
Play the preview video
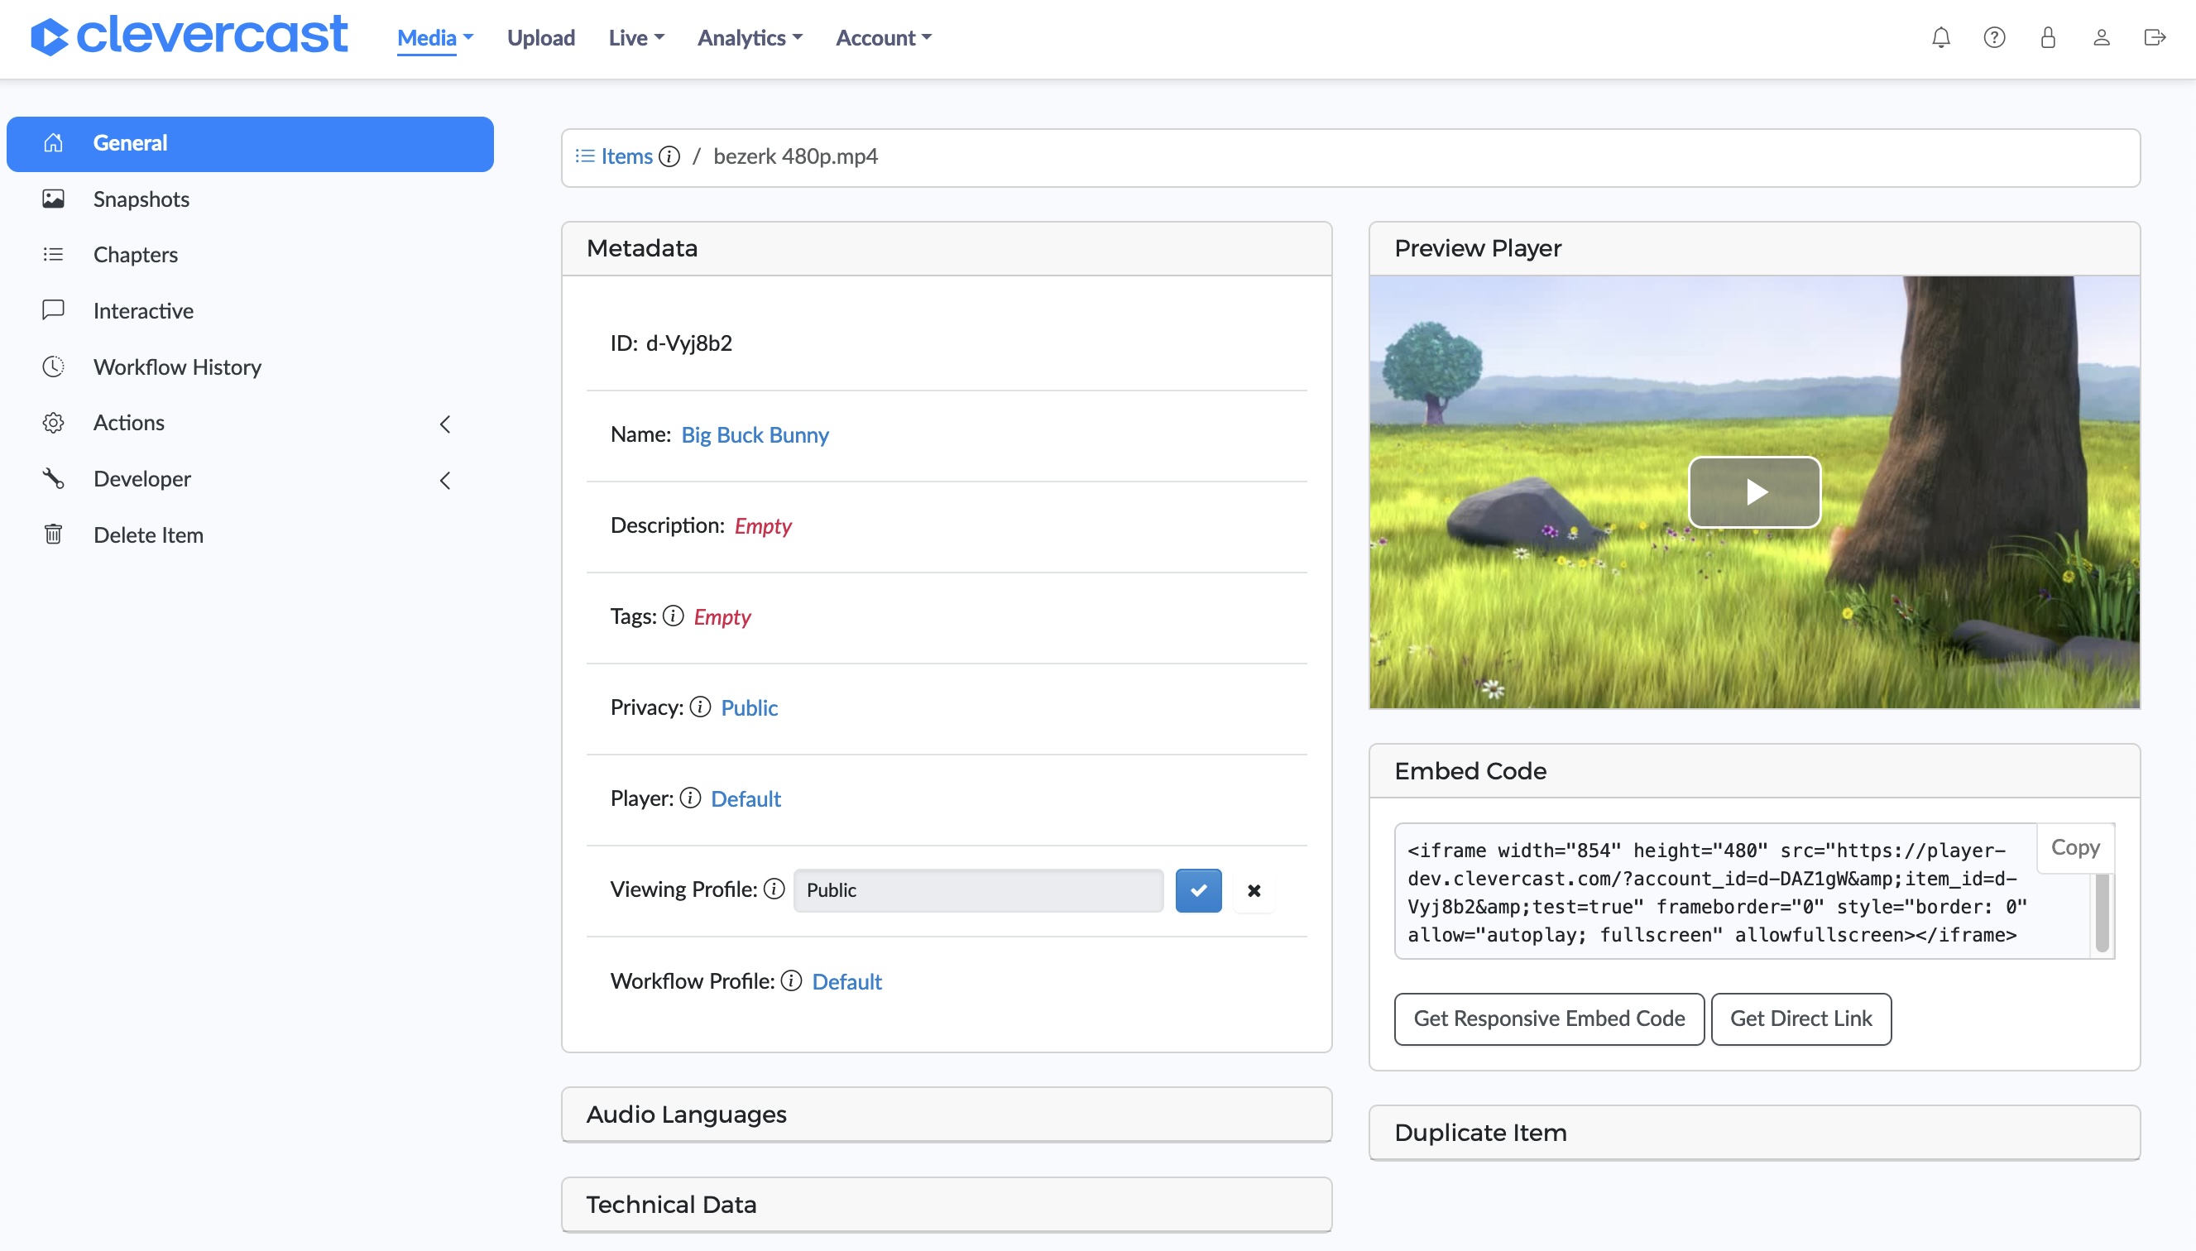(x=1754, y=491)
